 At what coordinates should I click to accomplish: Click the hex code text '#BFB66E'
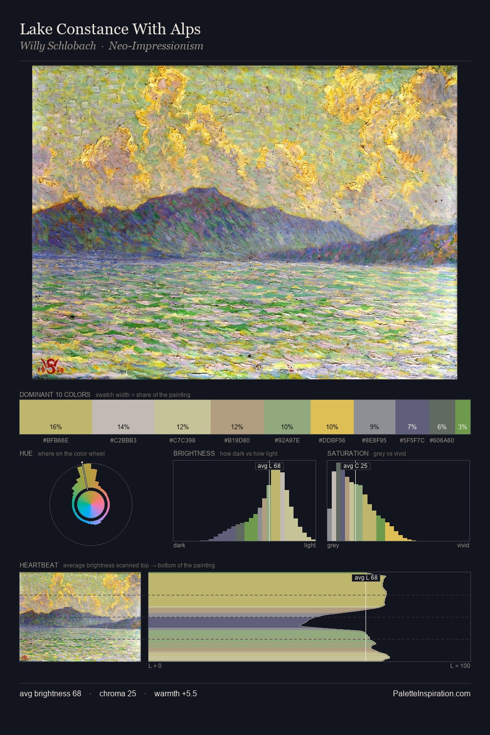point(56,441)
